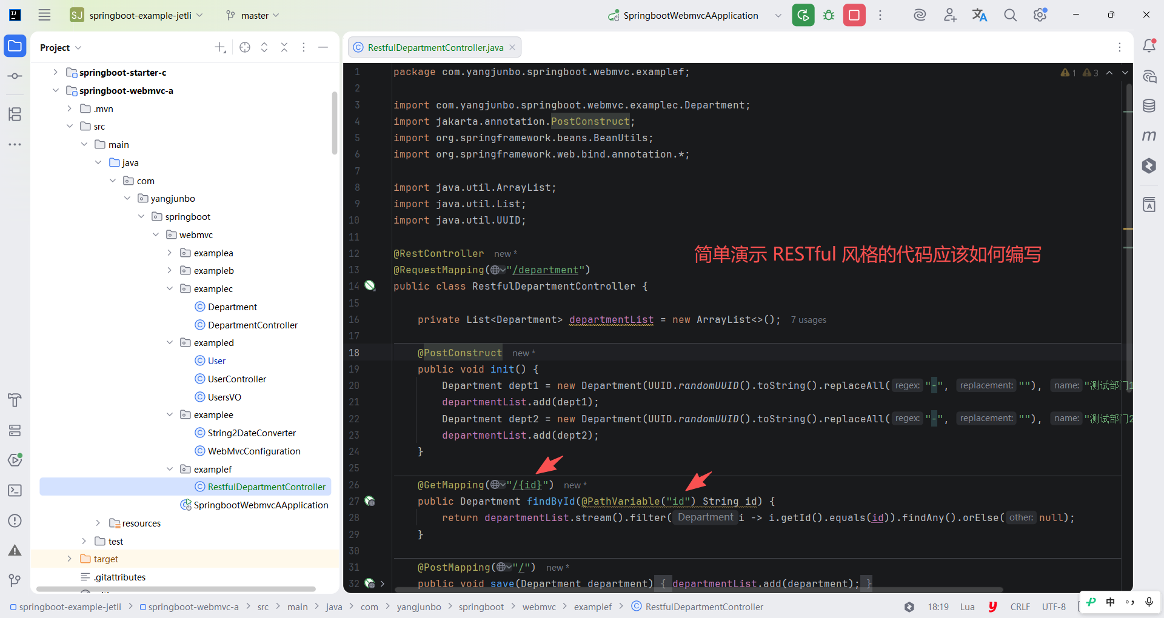
Task: Open editor tabs options menu
Action: pos(1120,47)
